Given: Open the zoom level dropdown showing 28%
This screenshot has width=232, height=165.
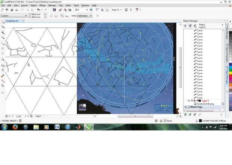Looking at the screenshot, I should 87,10.
